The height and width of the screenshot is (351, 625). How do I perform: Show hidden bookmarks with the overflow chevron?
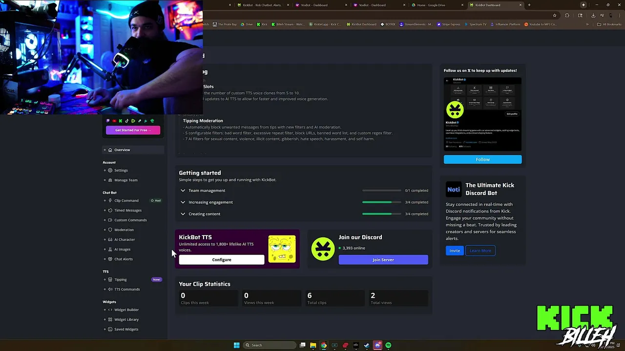[587, 24]
